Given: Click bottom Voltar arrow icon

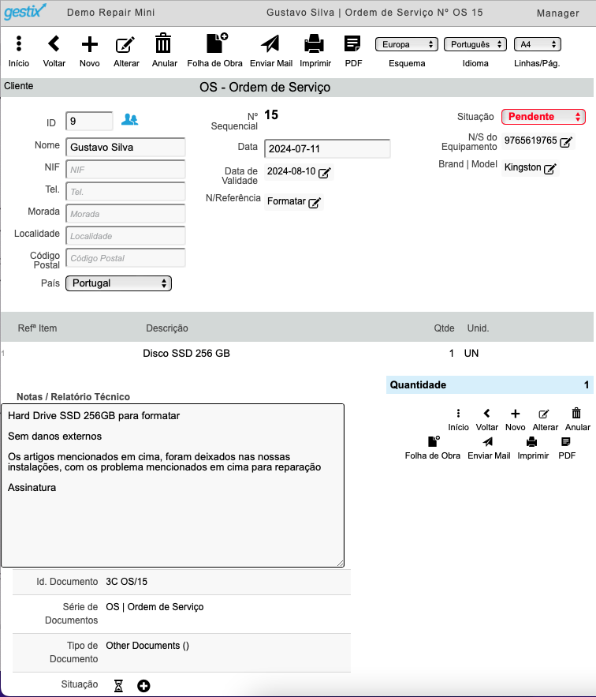Looking at the screenshot, I should tap(486, 414).
